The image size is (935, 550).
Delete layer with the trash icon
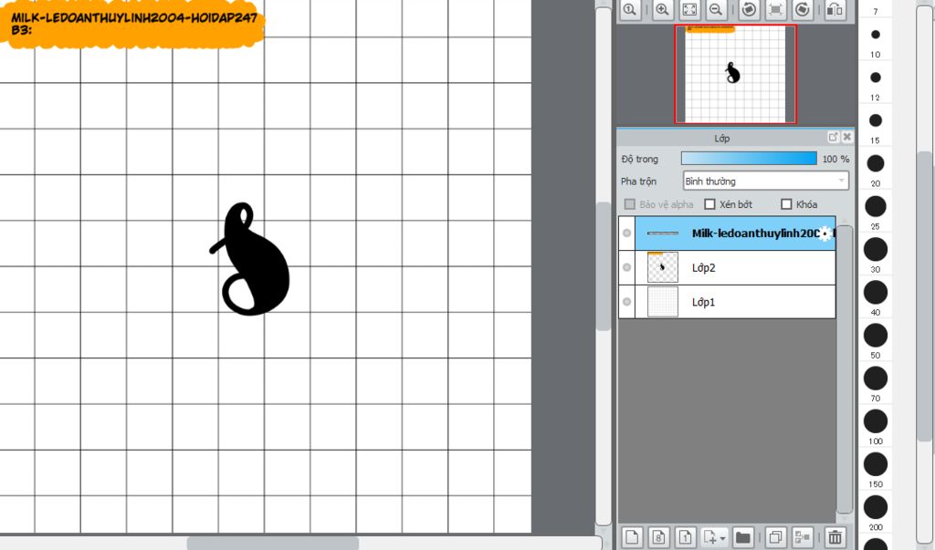click(835, 537)
